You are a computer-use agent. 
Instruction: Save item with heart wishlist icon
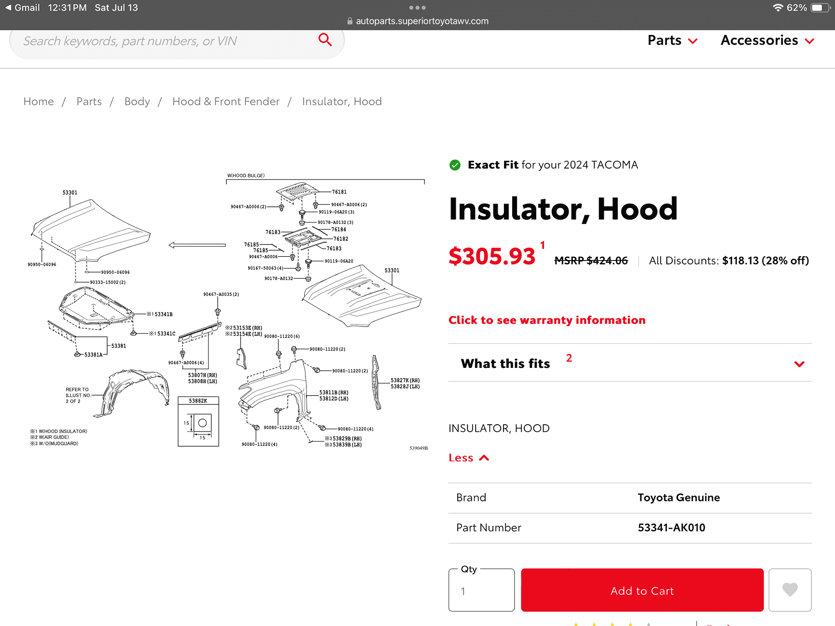click(x=790, y=590)
